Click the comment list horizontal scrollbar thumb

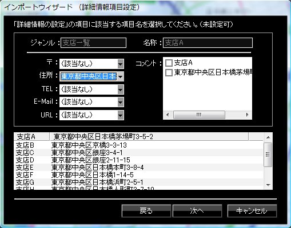(199, 115)
